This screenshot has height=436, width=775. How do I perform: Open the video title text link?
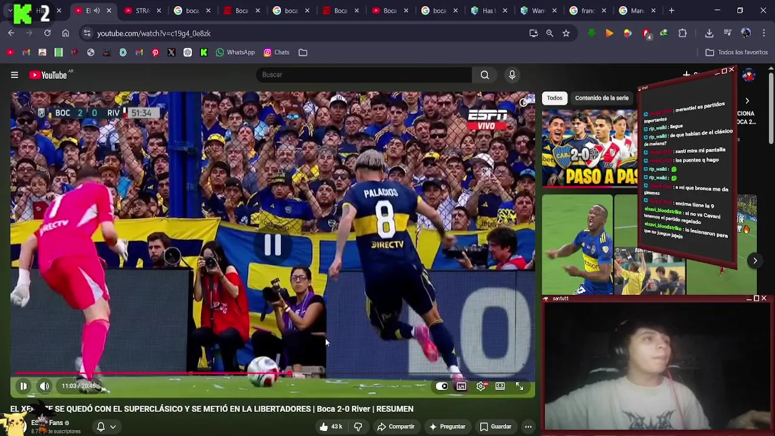[x=212, y=409]
